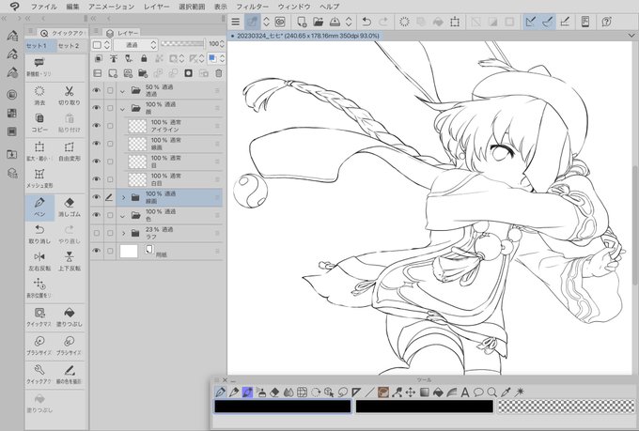Open the ファイル menu

tap(44, 7)
